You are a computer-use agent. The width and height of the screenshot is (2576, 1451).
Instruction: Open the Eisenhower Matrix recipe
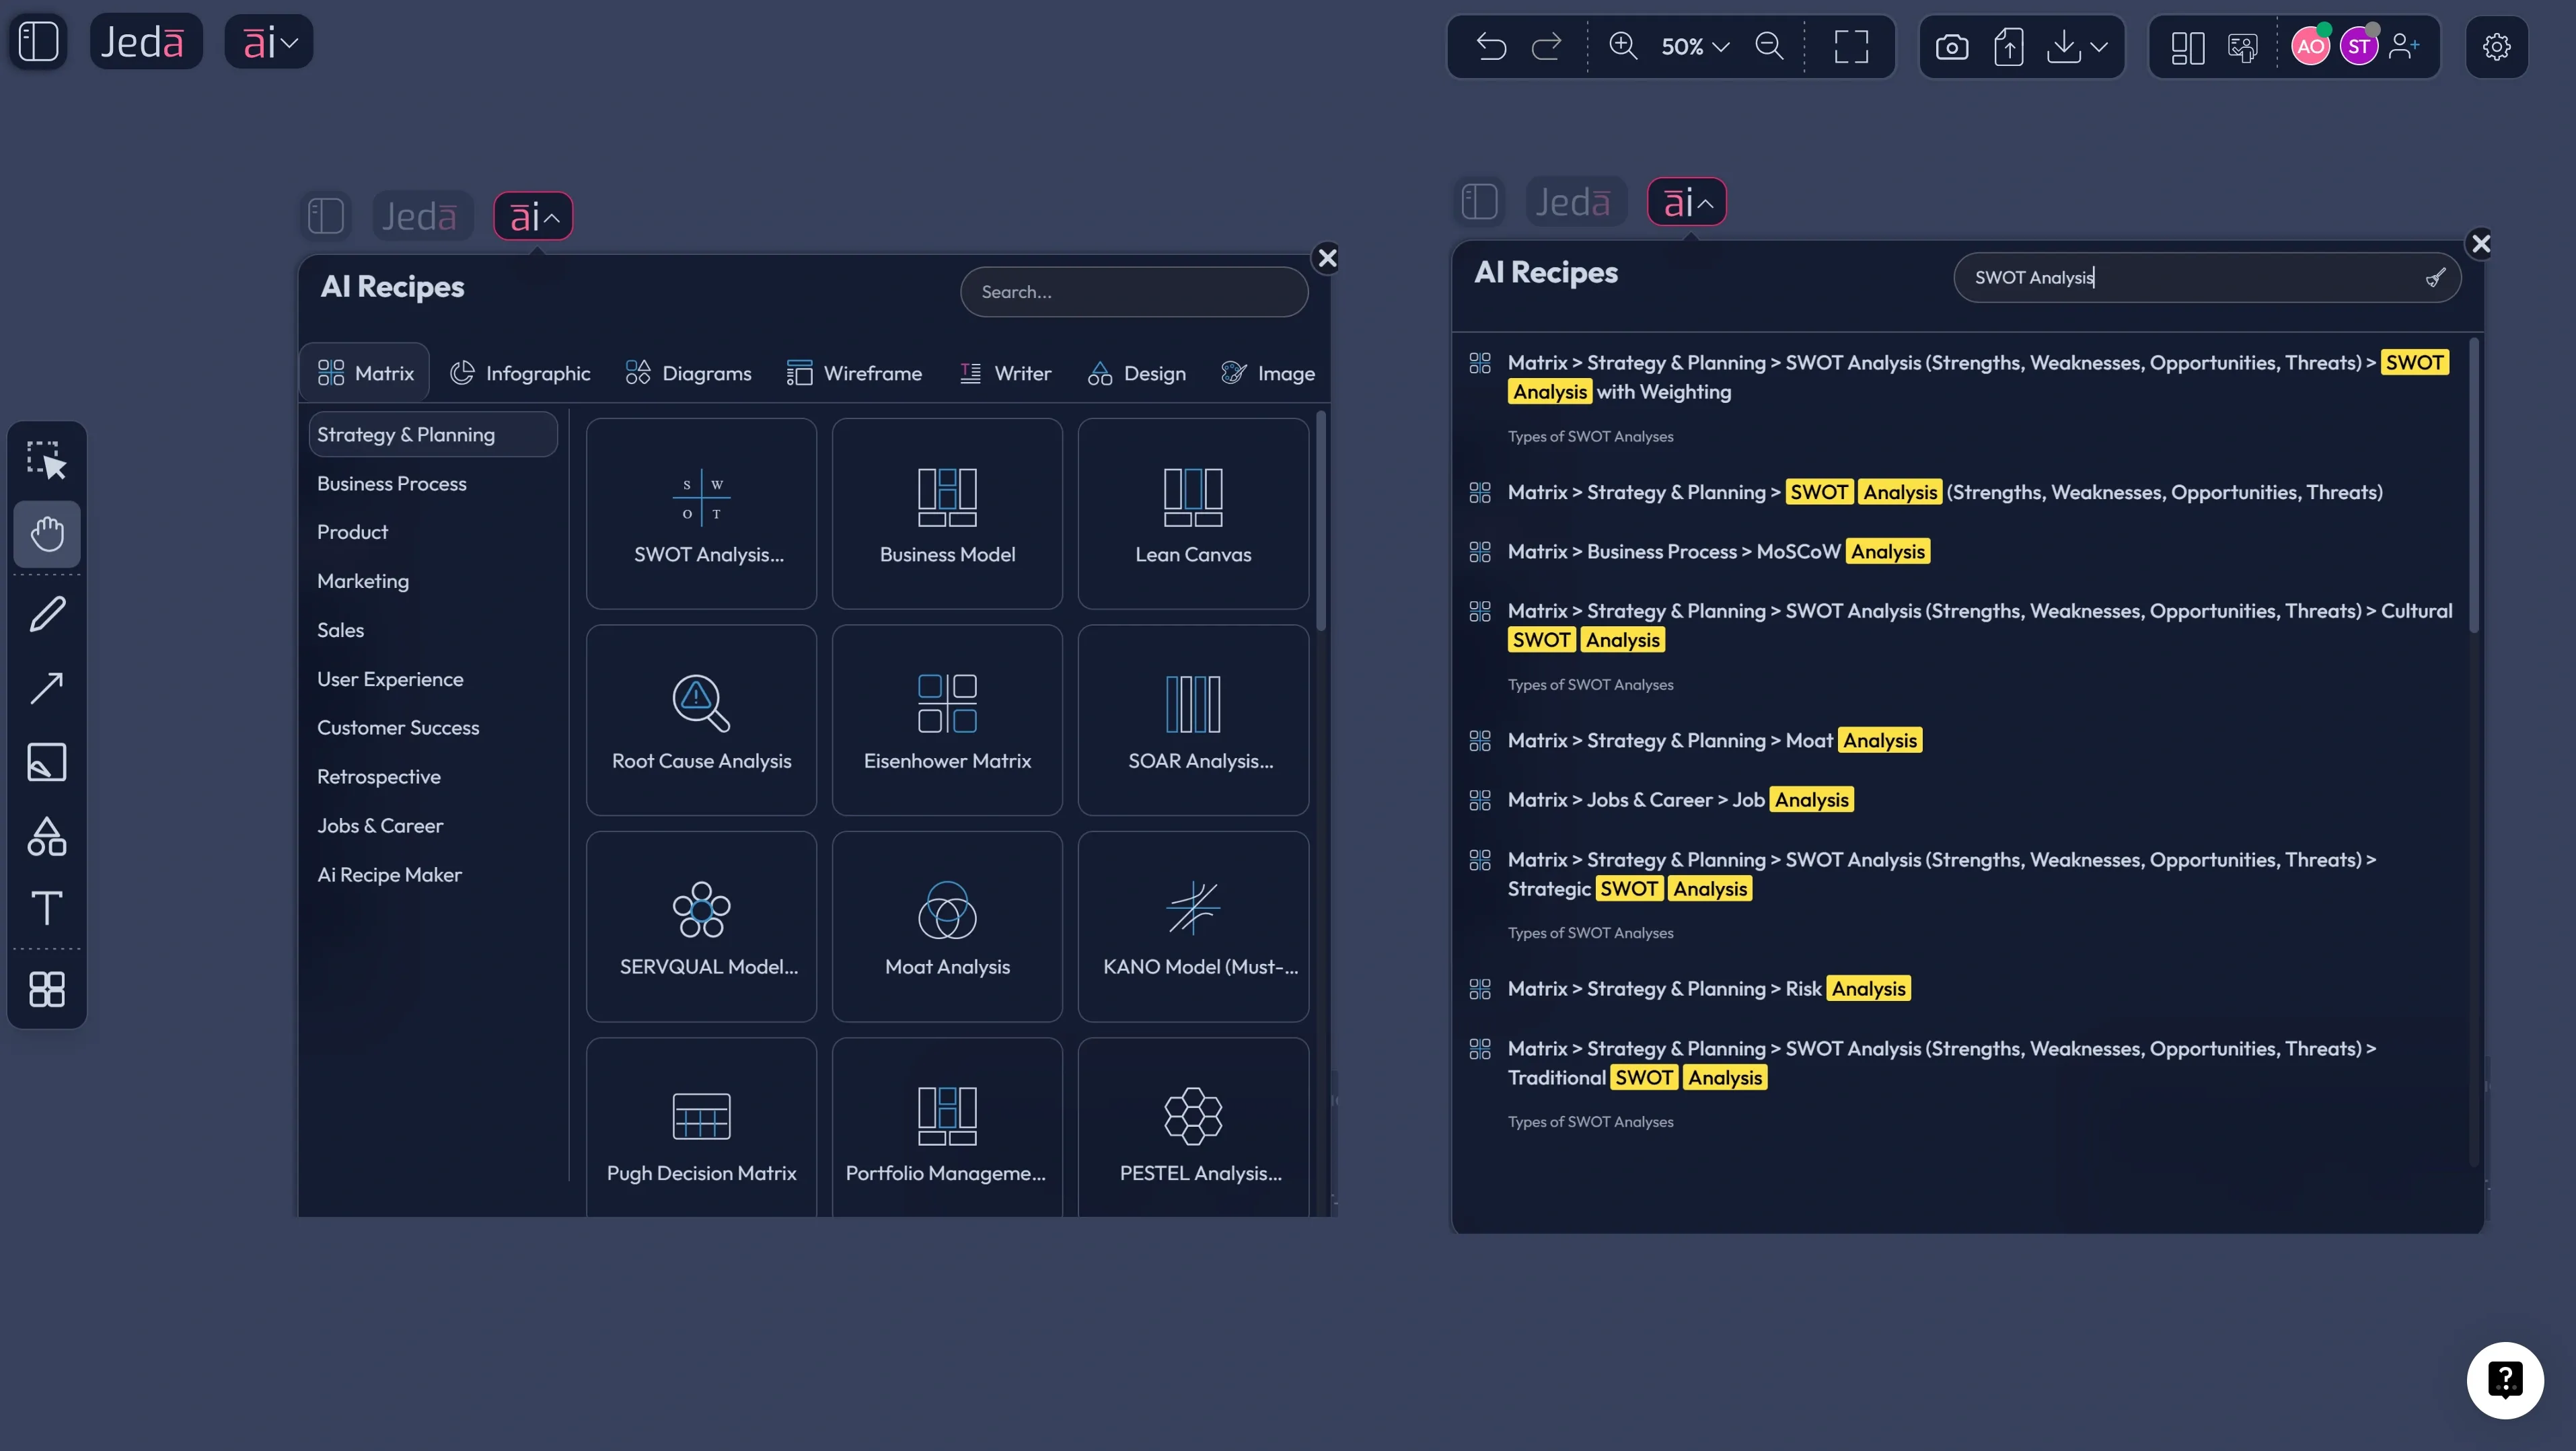click(946, 720)
